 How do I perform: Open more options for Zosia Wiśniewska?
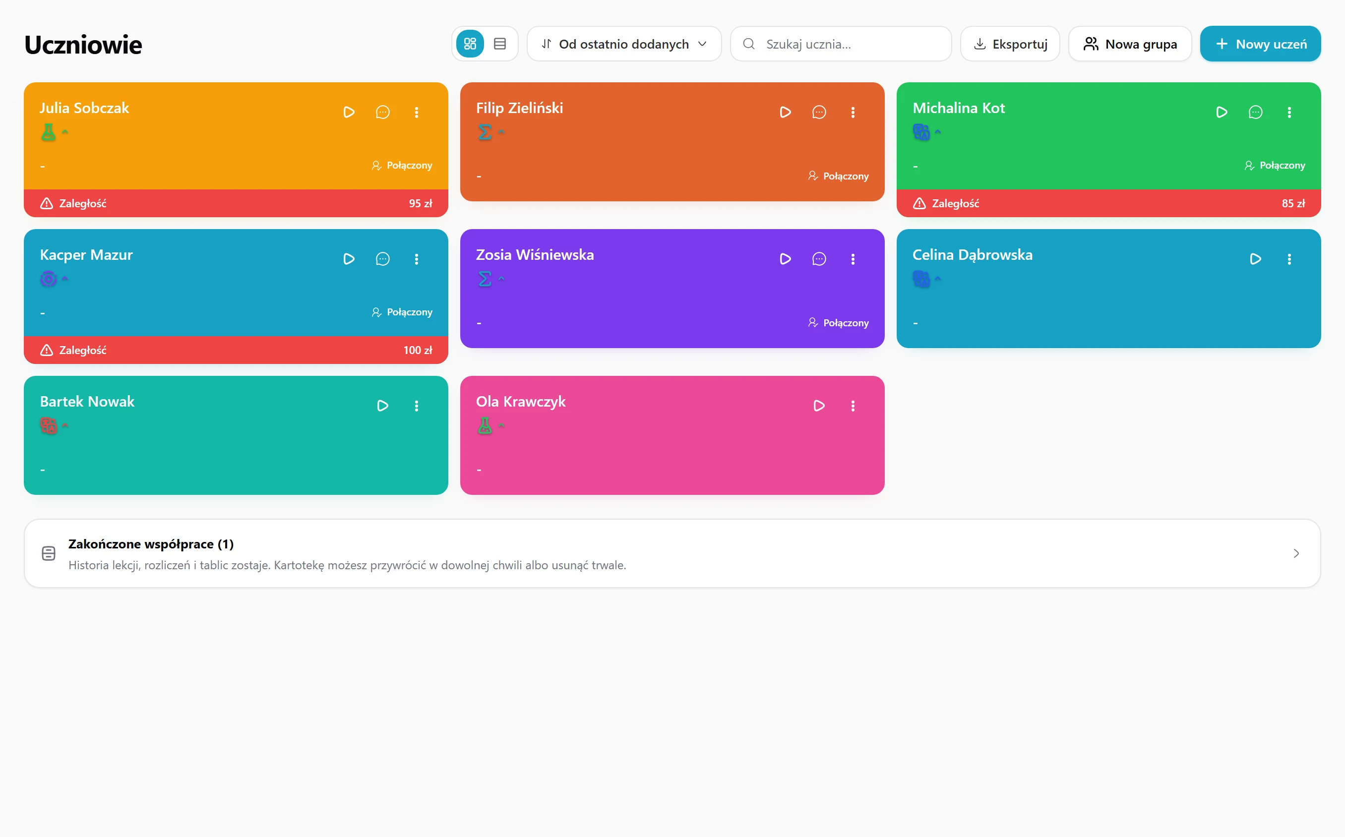click(853, 259)
